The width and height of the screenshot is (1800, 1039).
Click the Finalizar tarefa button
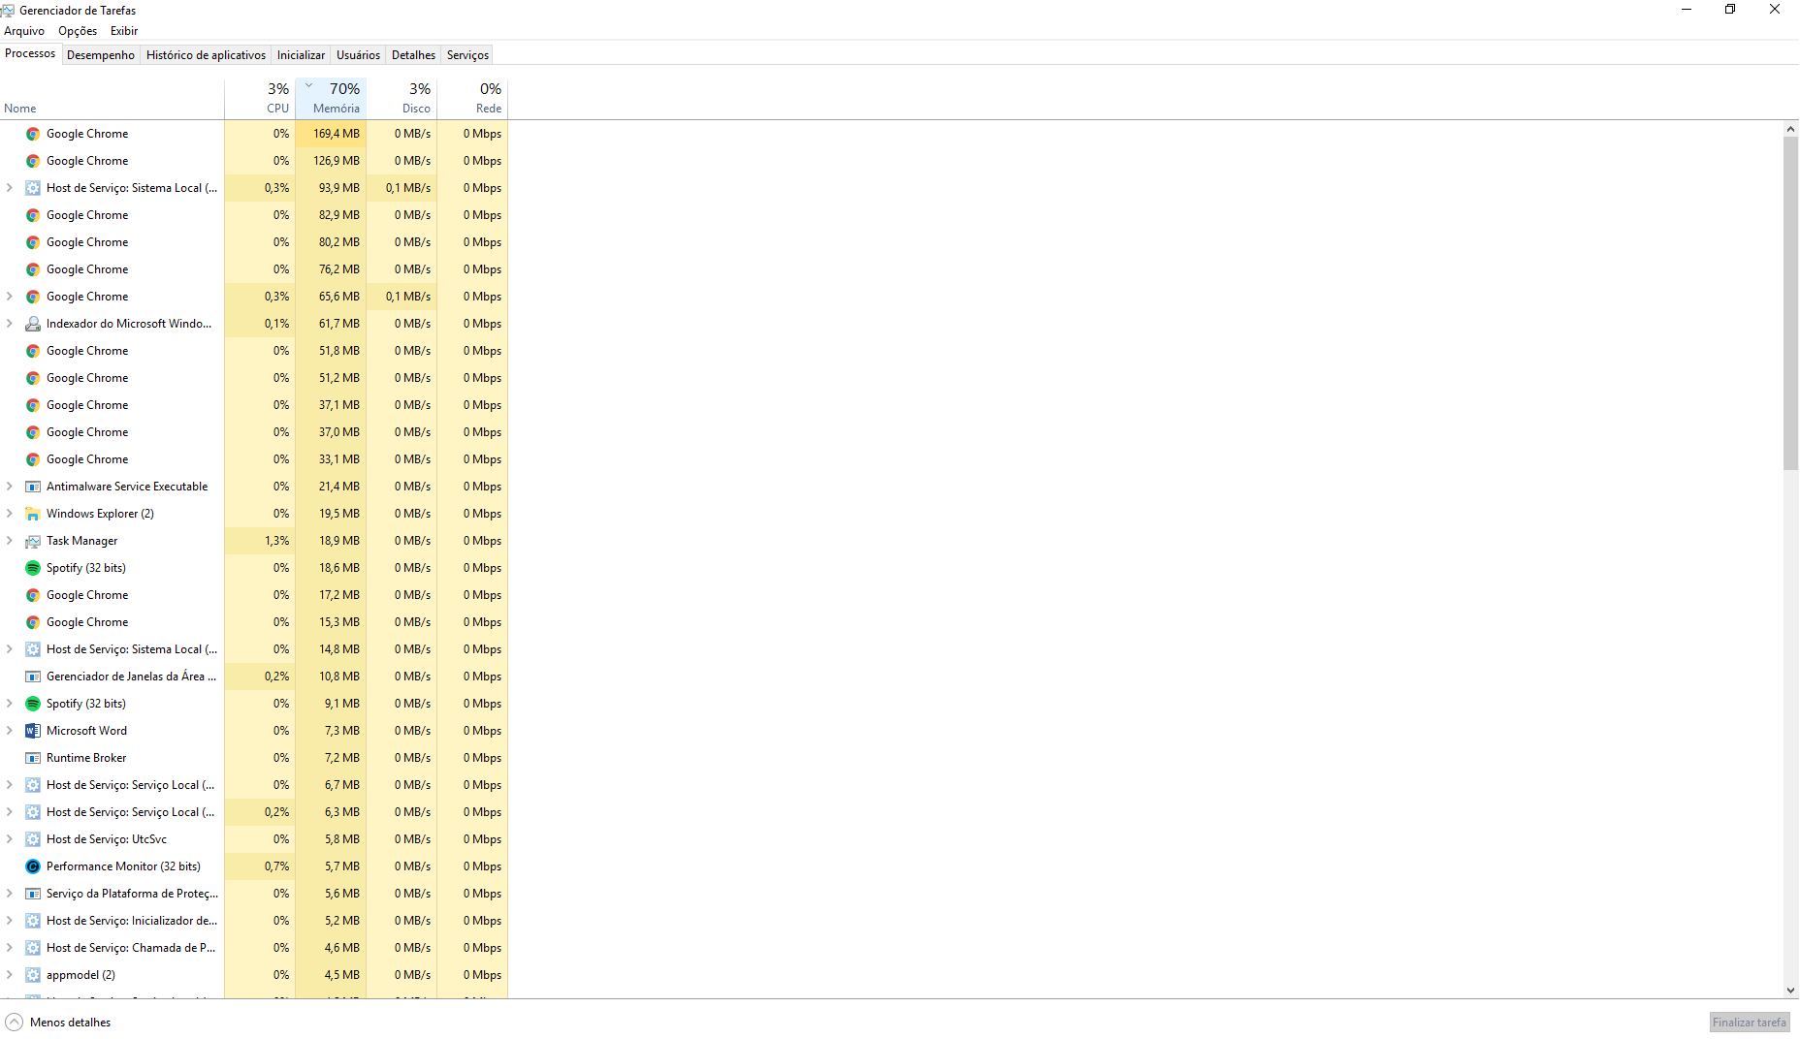[1749, 1023]
